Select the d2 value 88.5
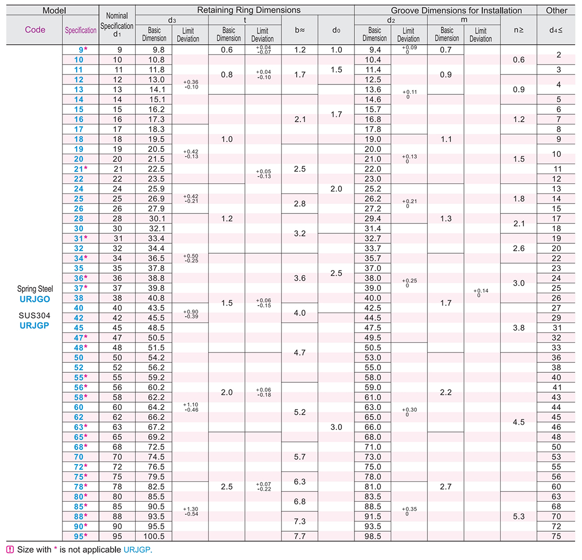Screen dimensions: 582x560 [373, 507]
